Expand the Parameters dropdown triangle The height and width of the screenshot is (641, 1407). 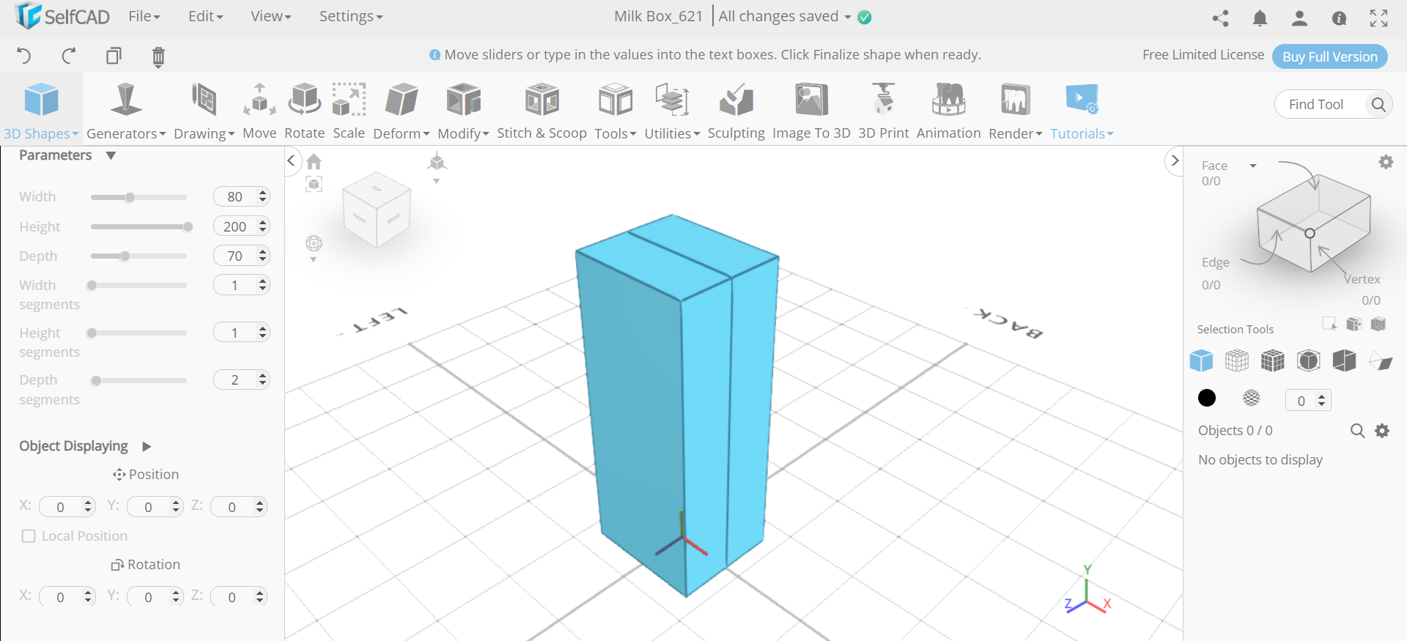point(111,155)
